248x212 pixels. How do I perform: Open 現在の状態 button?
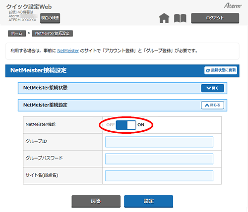(x=50, y=18)
